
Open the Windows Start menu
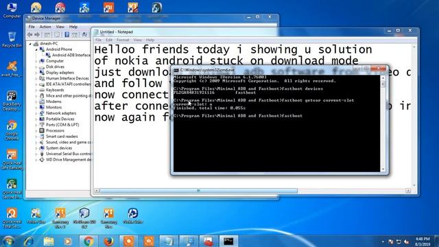click(9, 241)
